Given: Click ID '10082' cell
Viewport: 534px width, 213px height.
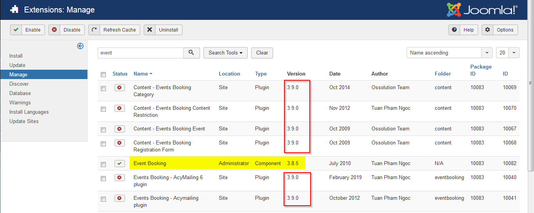Looking at the screenshot, I should coord(509,163).
